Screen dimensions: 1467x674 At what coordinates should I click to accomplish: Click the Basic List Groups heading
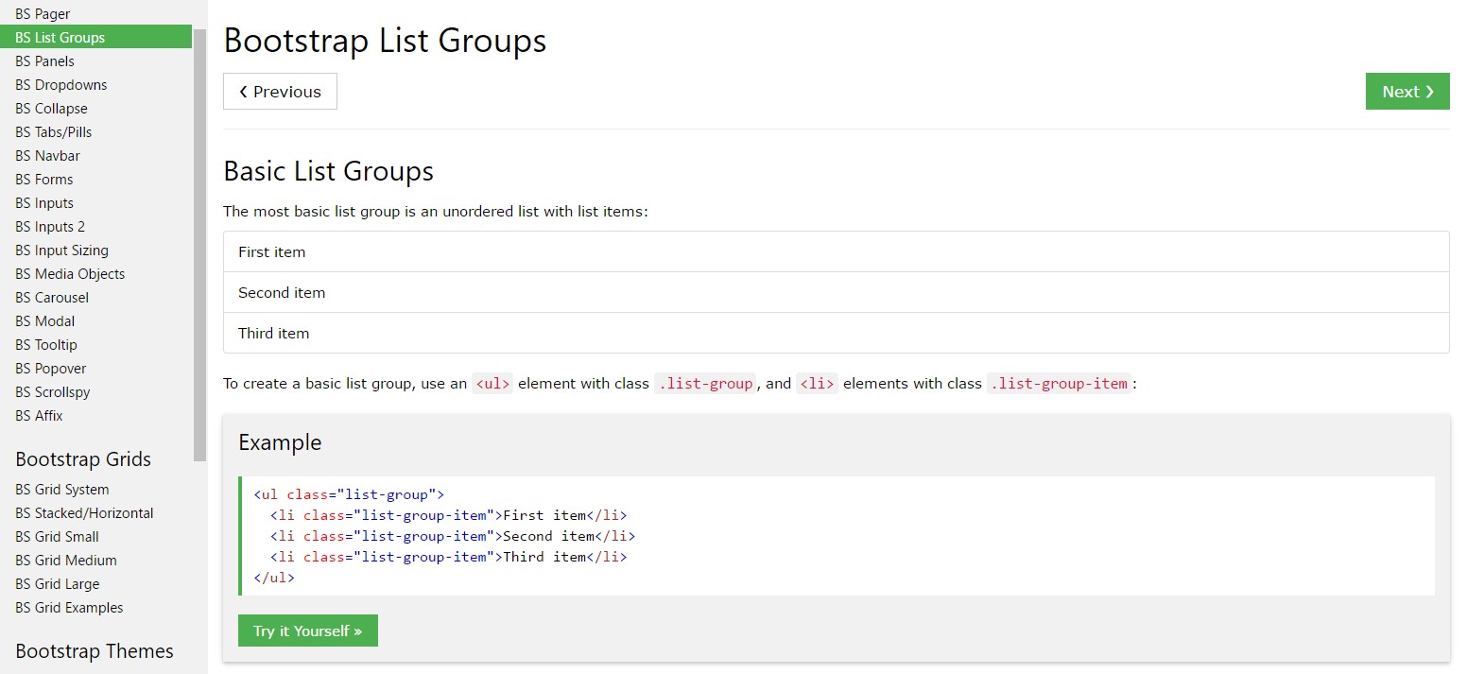tap(329, 172)
